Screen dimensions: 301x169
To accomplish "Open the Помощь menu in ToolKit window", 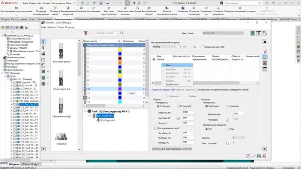I will click(x=70, y=27).
